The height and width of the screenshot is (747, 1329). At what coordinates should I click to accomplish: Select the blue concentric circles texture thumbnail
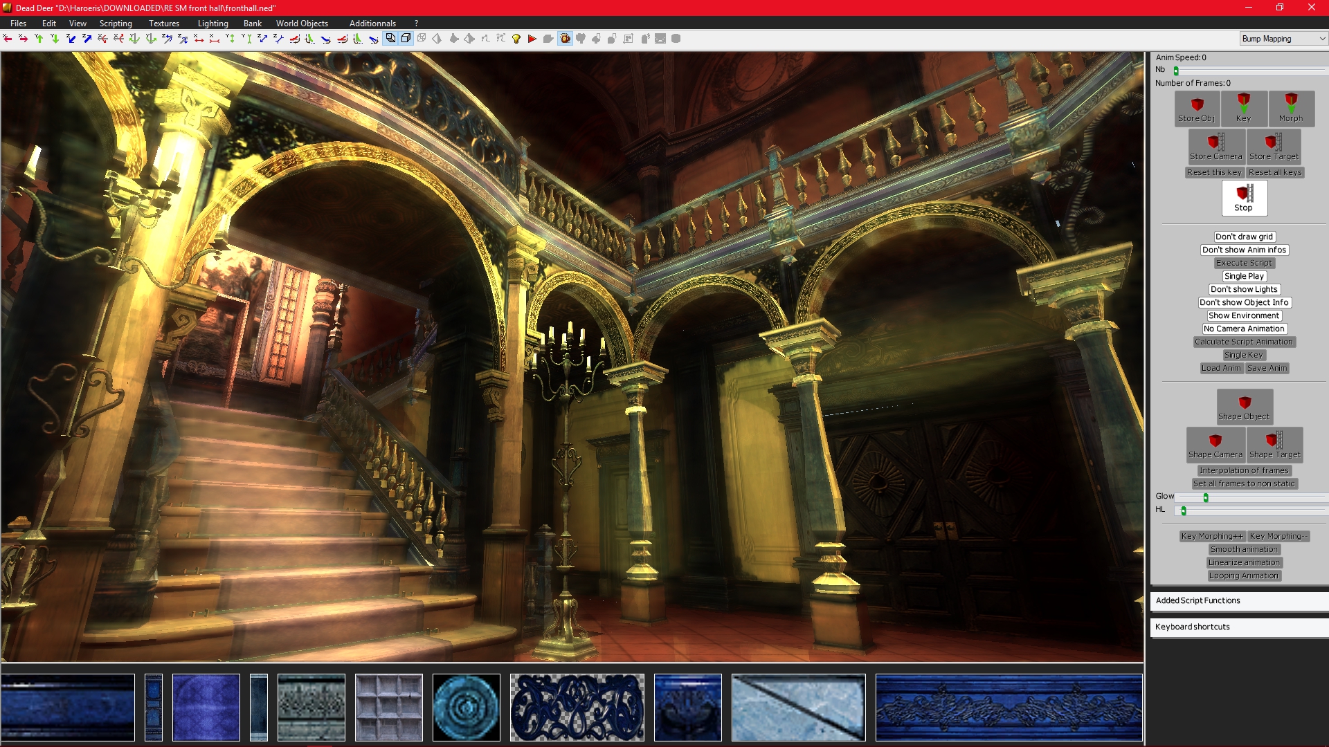(467, 707)
